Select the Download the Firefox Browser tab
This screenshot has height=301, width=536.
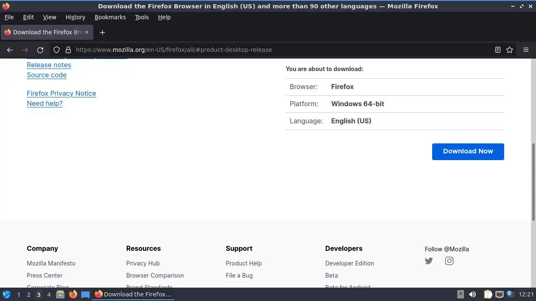(47, 32)
